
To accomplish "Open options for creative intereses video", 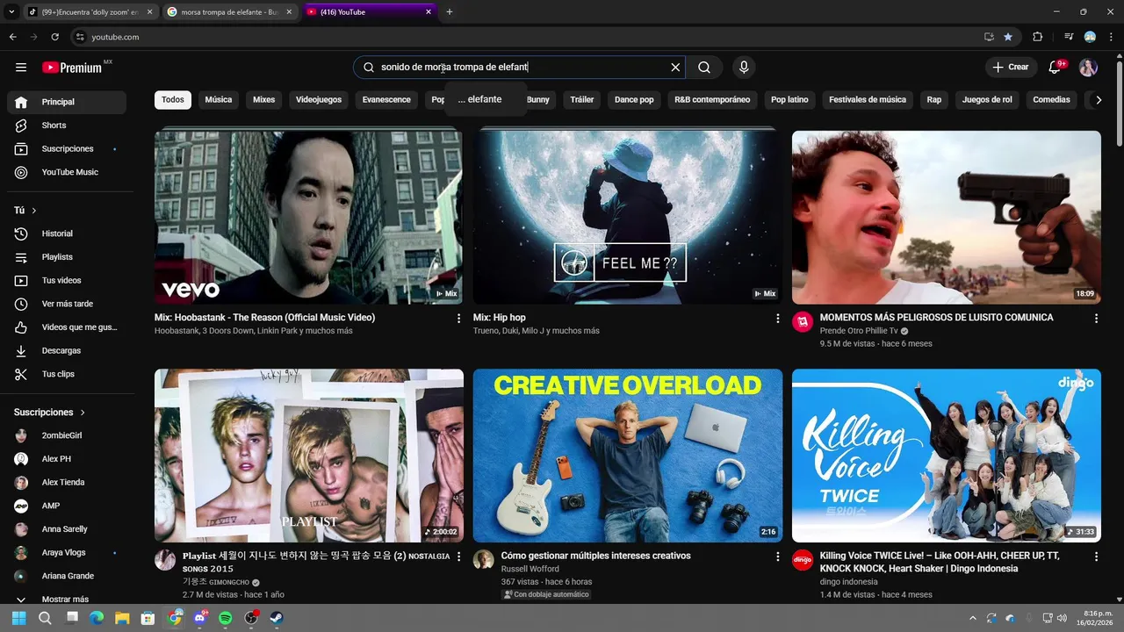I will (777, 557).
